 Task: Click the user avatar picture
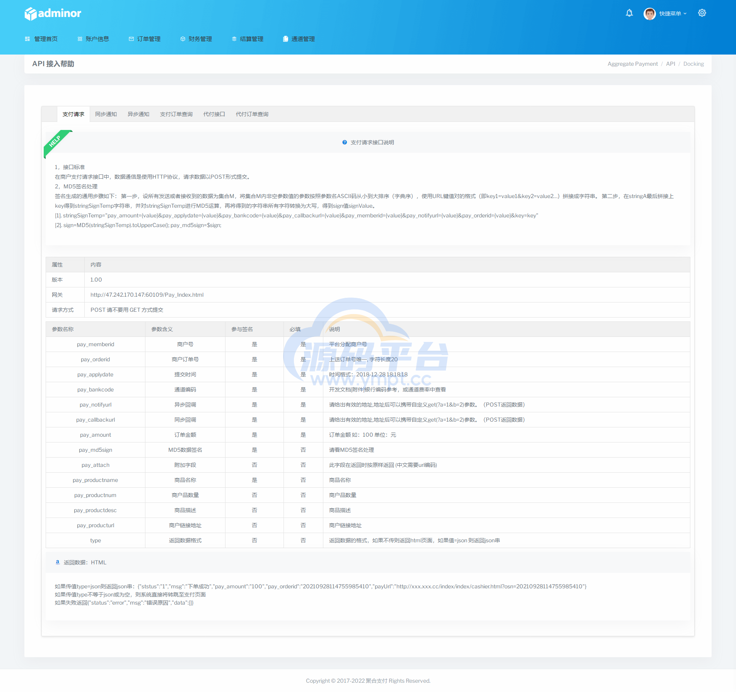[649, 14]
